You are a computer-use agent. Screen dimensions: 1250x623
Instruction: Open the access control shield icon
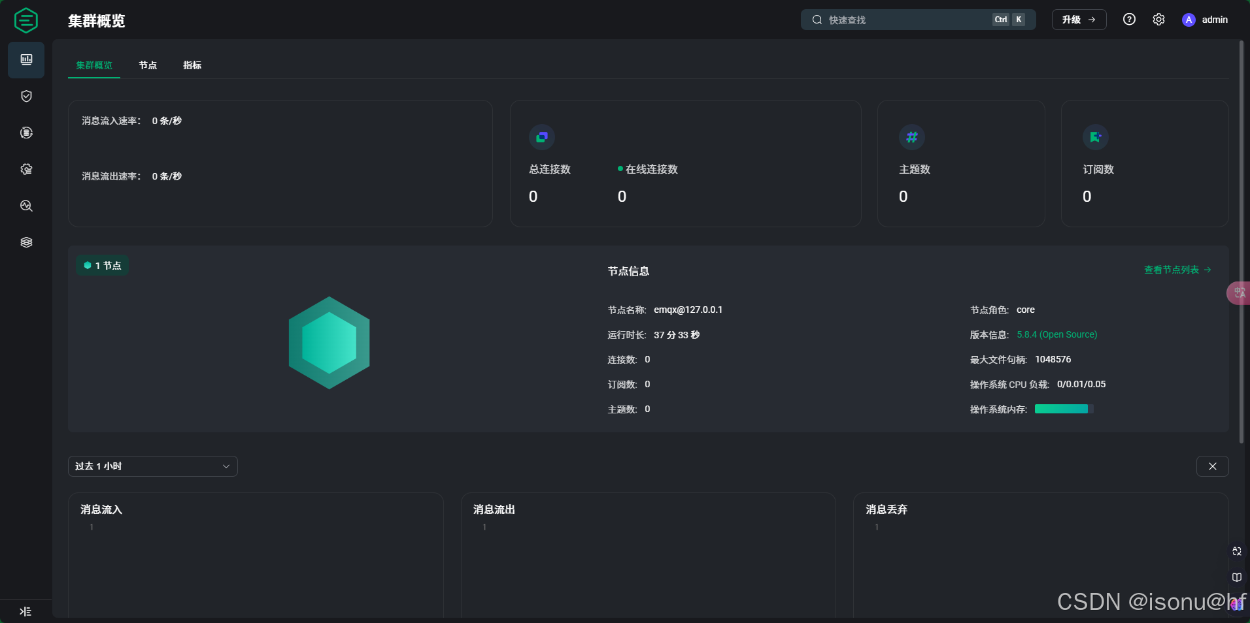[26, 97]
